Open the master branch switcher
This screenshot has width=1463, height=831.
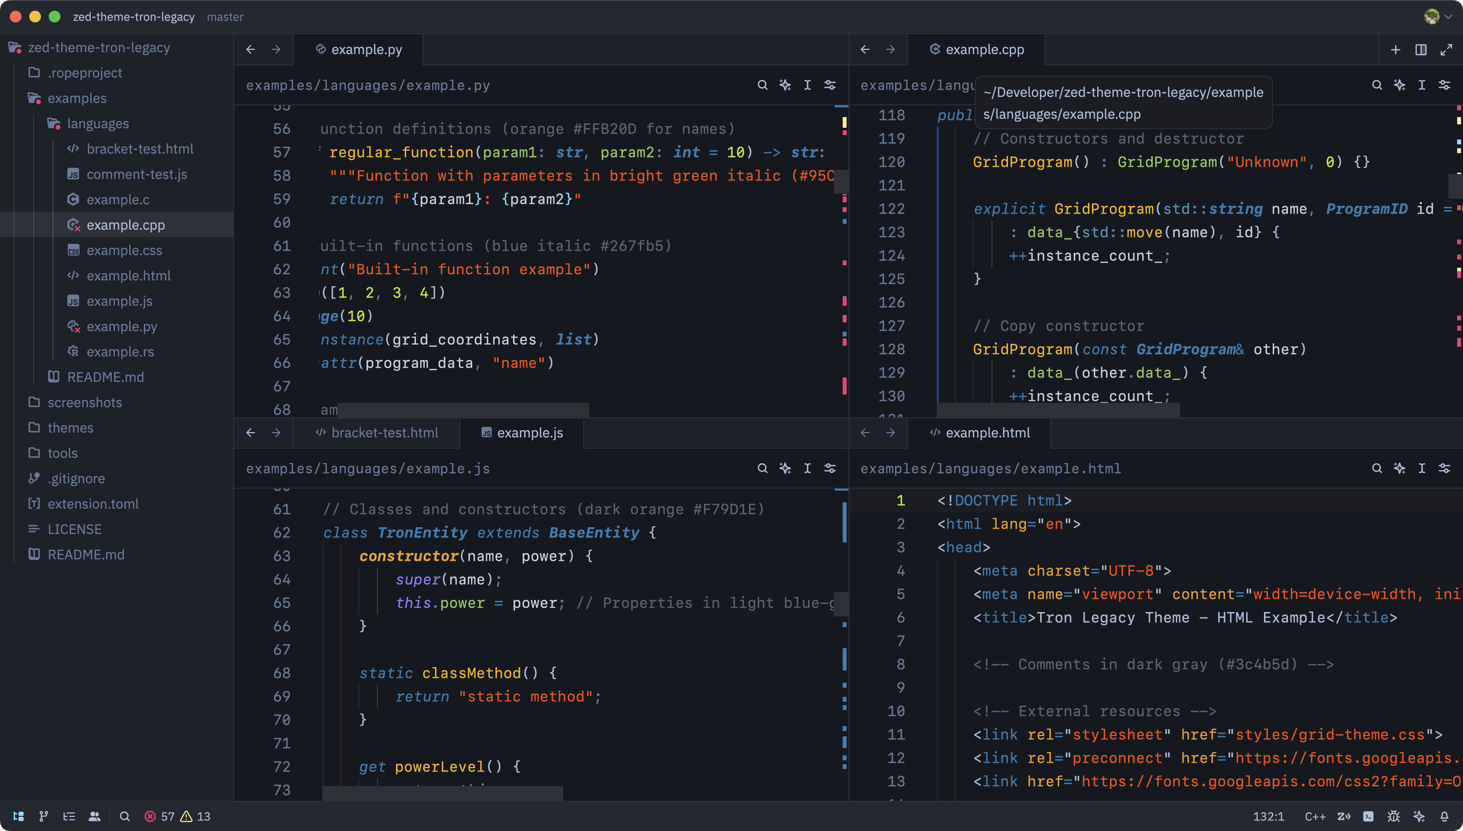225,17
